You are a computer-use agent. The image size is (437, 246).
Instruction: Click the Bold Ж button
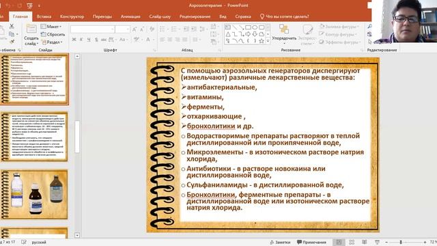(74, 40)
